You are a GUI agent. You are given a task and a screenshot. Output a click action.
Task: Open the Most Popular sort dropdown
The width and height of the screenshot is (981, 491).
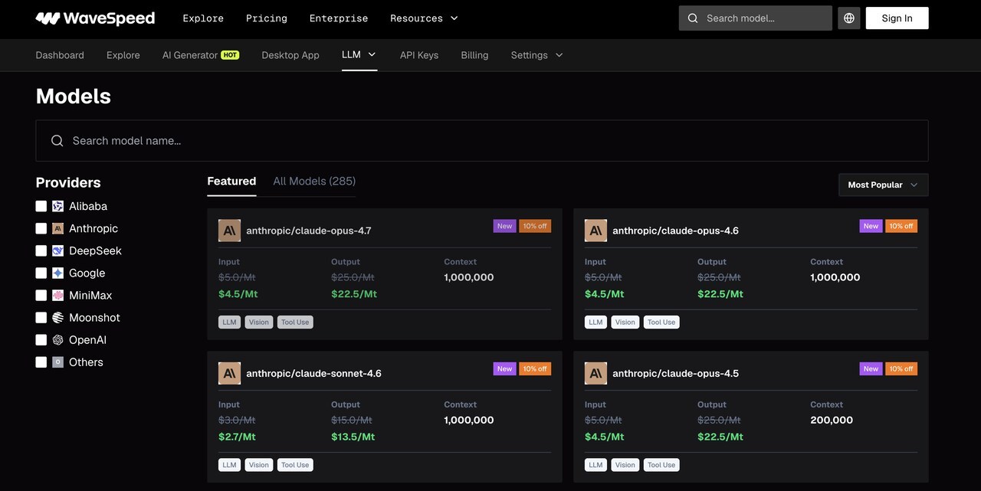(884, 185)
